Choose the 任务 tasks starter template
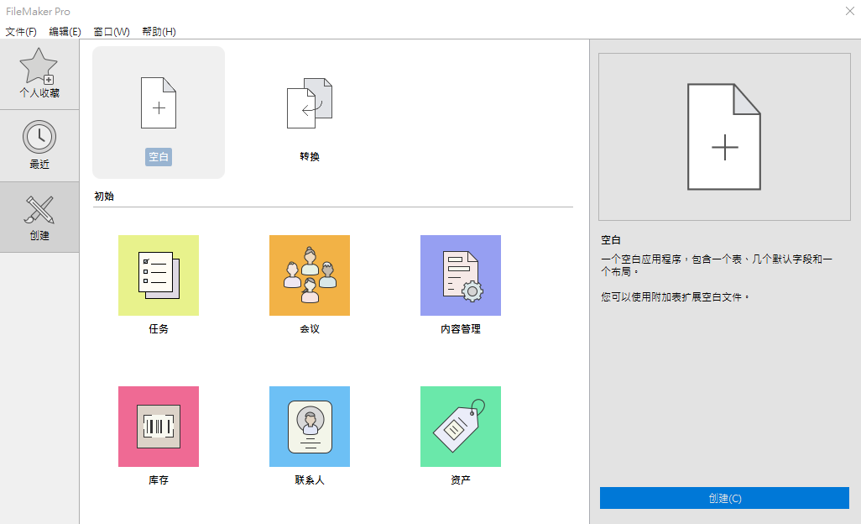The image size is (861, 524). [x=159, y=275]
